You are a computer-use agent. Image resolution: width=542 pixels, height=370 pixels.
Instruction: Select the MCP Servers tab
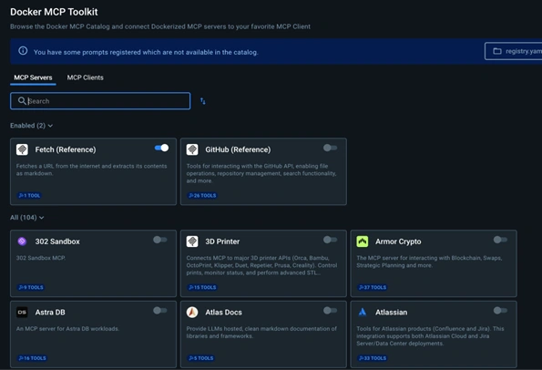click(33, 77)
